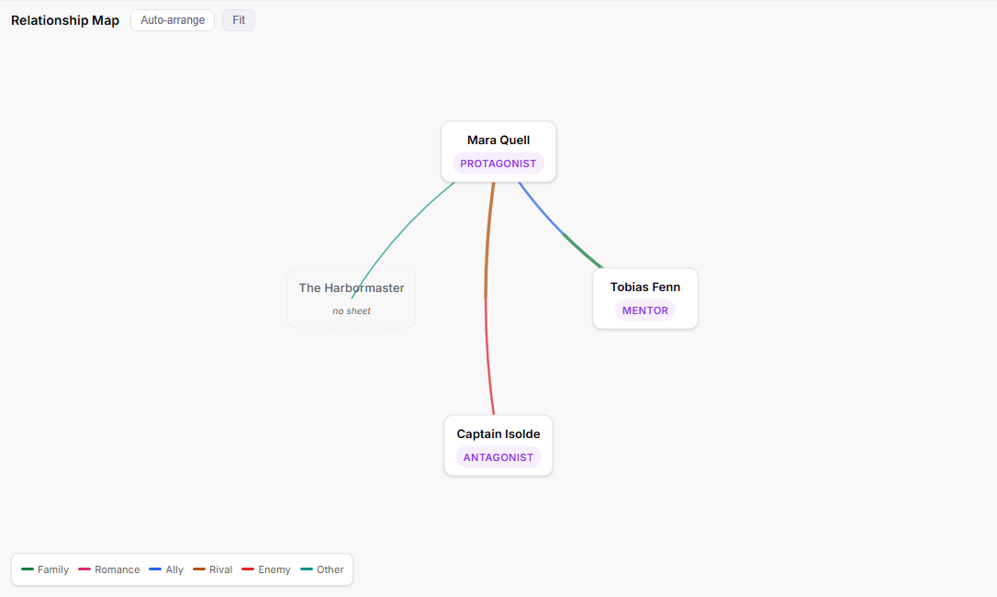This screenshot has height=597, width=997.
Task: Click the MENTOR role badge
Action: 644,310
